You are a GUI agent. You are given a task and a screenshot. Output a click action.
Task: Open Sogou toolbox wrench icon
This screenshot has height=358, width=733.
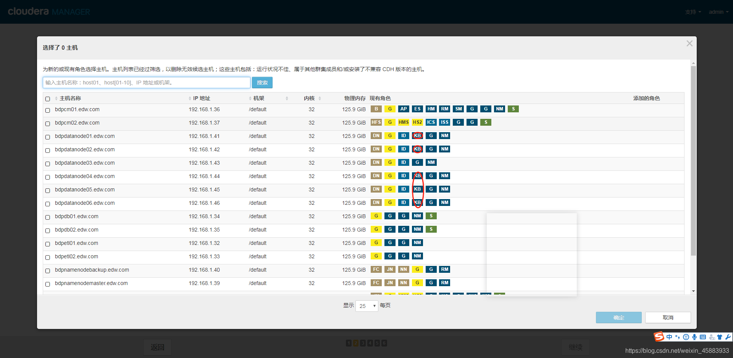(x=728, y=337)
